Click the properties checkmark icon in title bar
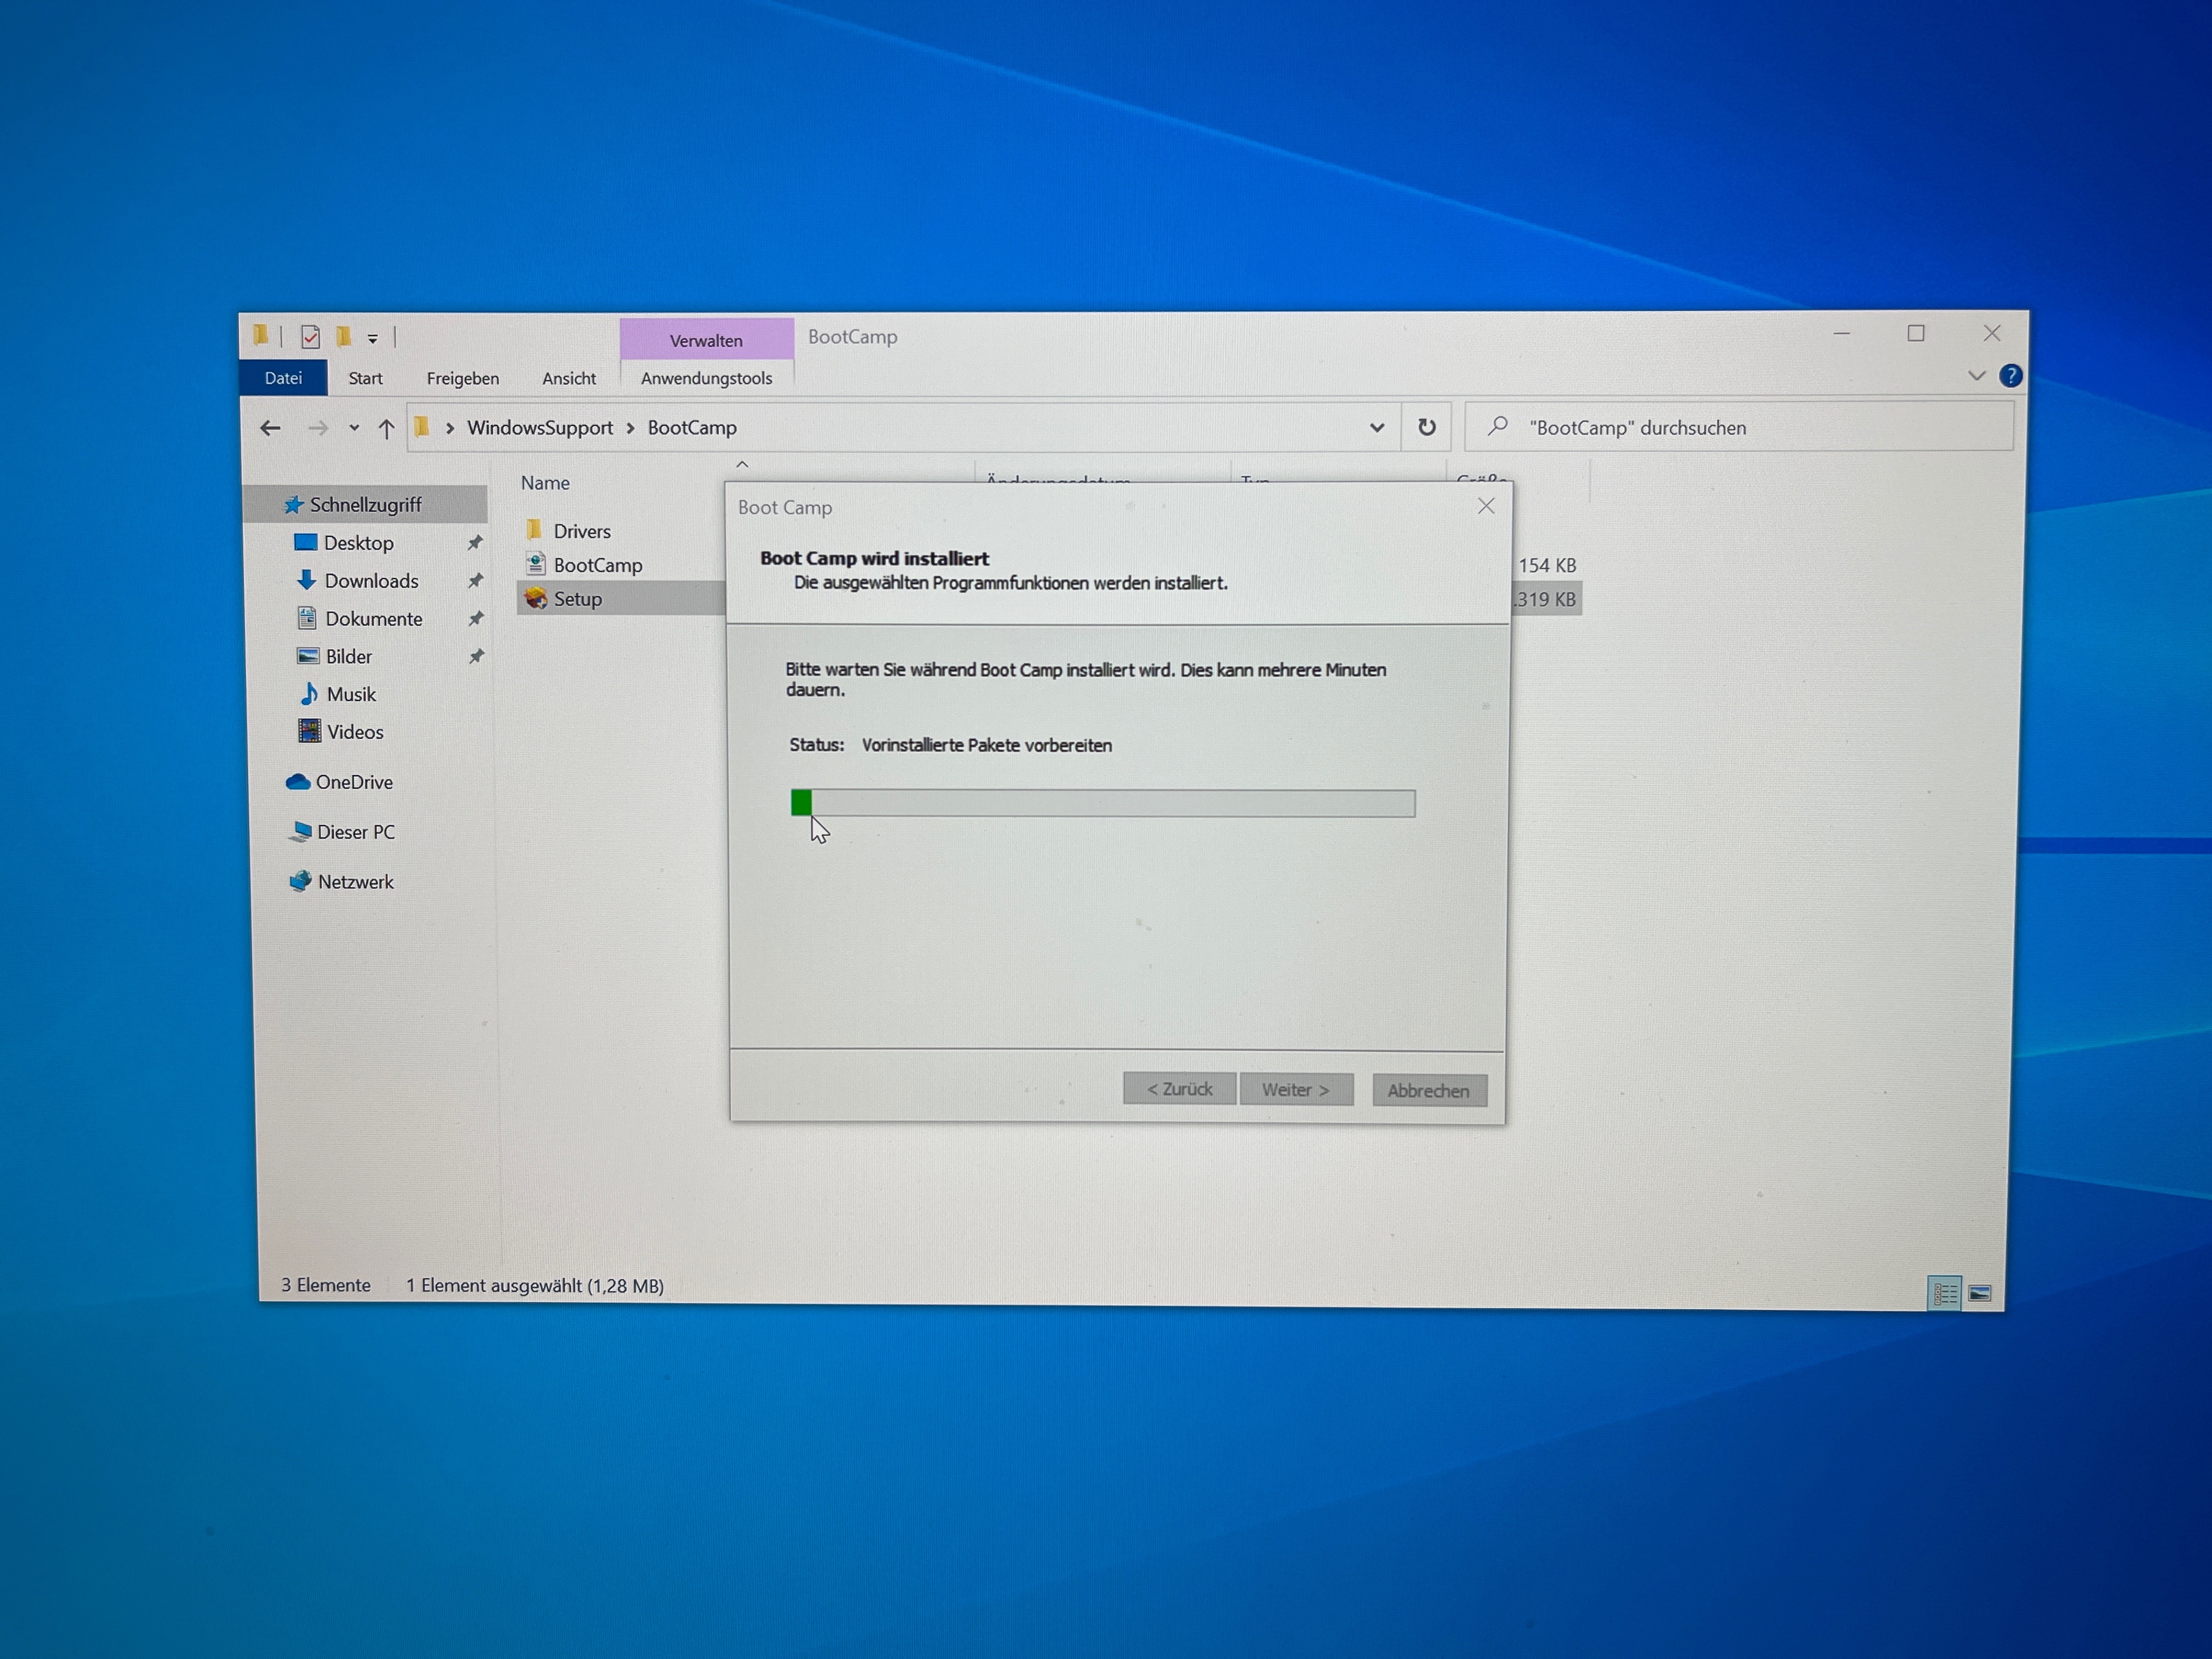The height and width of the screenshot is (1659, 2212). point(310,337)
